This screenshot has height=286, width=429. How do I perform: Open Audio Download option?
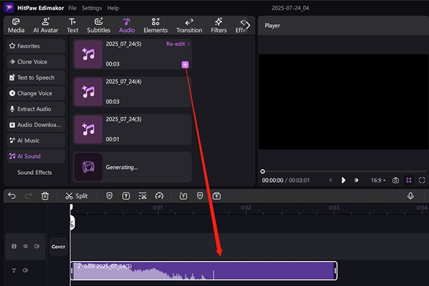click(x=36, y=124)
